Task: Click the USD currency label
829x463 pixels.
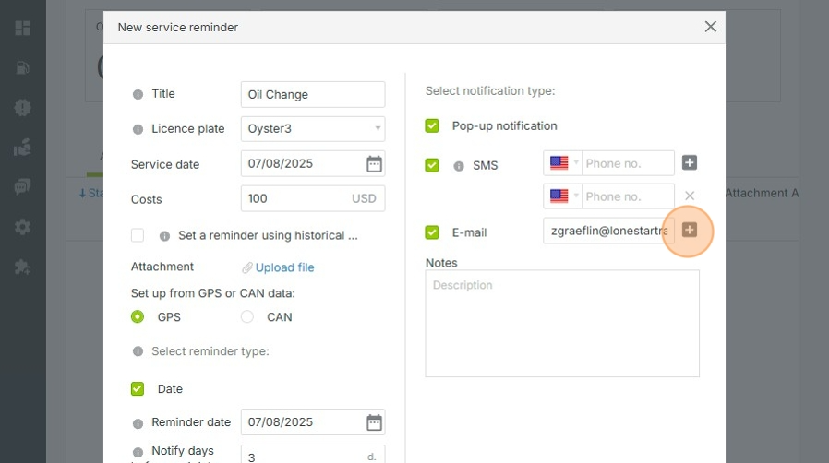Action: (x=364, y=198)
